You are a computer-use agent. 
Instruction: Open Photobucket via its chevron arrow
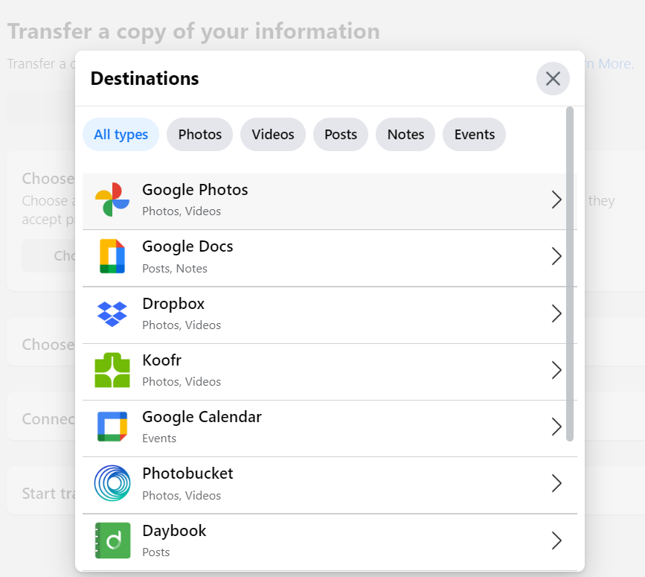pyautogui.click(x=556, y=483)
